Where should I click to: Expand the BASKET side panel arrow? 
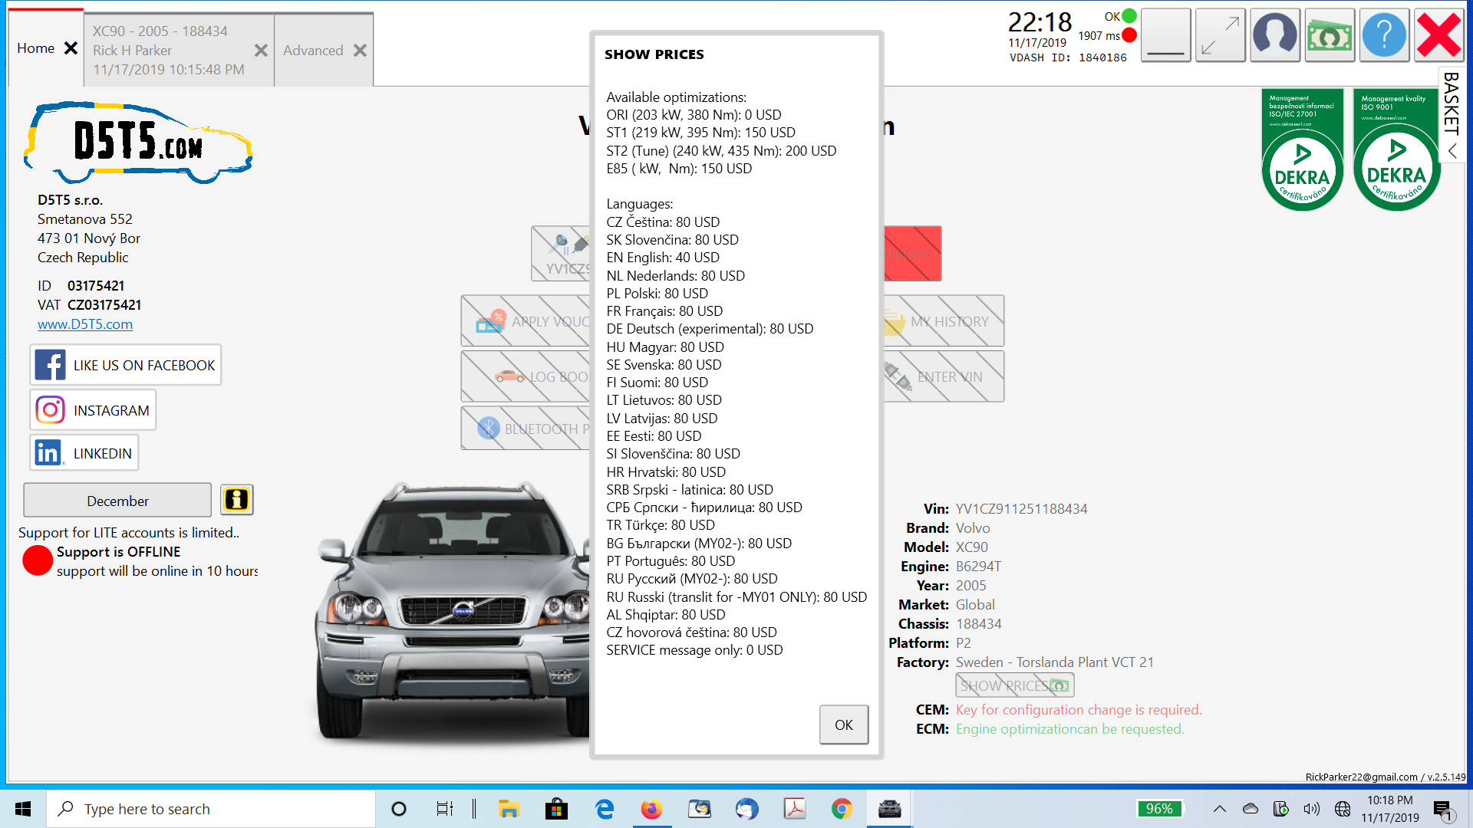1452,152
